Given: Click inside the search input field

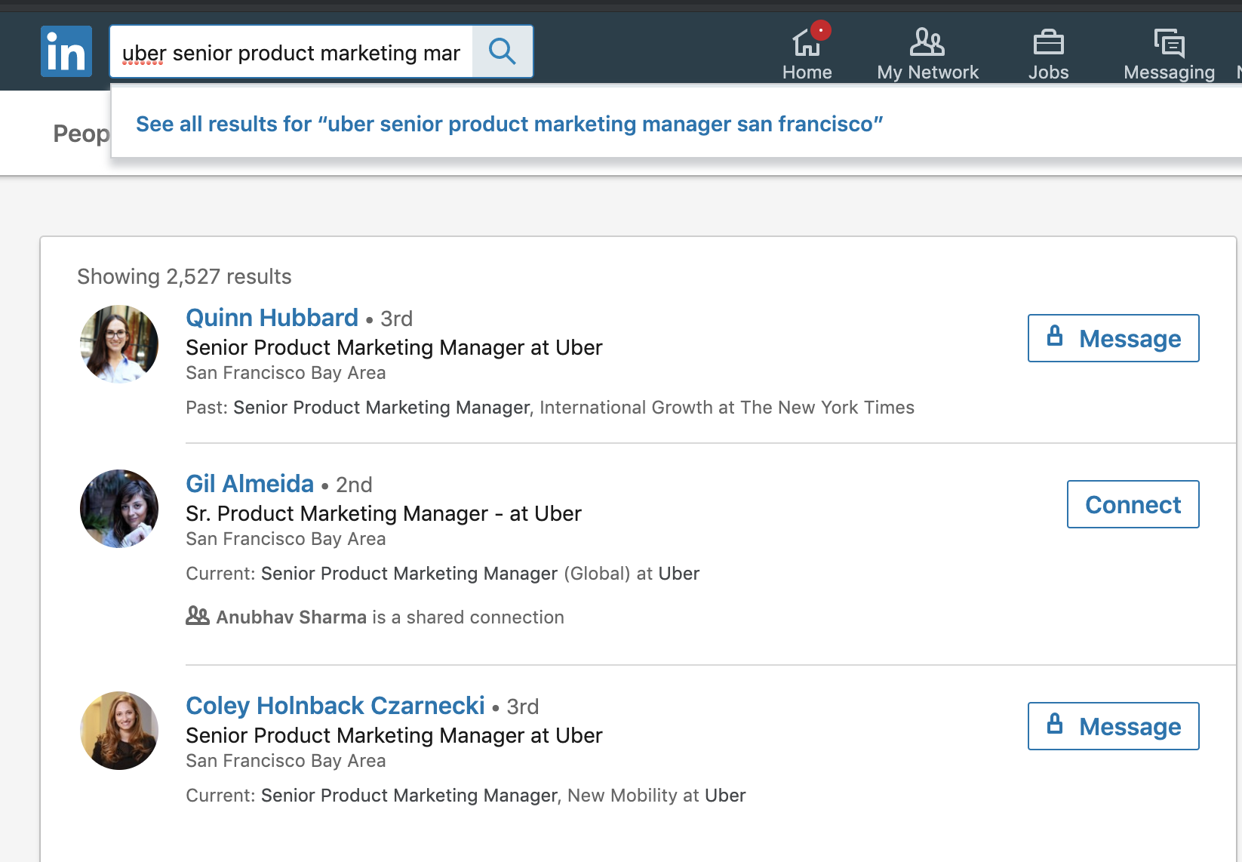Looking at the screenshot, I should (x=294, y=51).
